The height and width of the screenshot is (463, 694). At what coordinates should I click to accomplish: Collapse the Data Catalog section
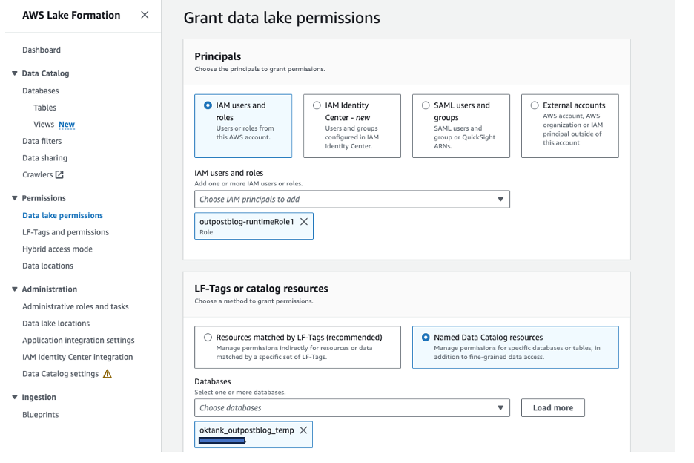click(x=14, y=73)
